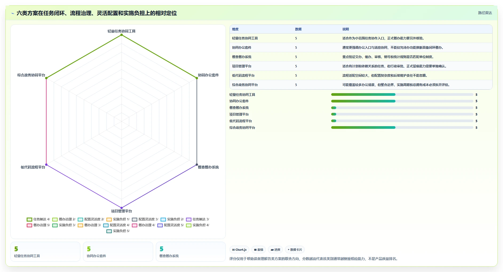Click the 说明 column header
Screen dimensions: 503x272
tap(346, 29)
